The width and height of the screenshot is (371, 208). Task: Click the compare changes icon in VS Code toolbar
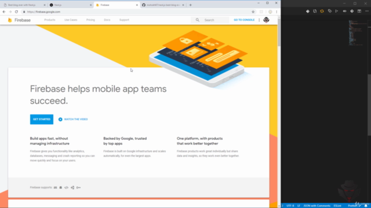coord(315,11)
